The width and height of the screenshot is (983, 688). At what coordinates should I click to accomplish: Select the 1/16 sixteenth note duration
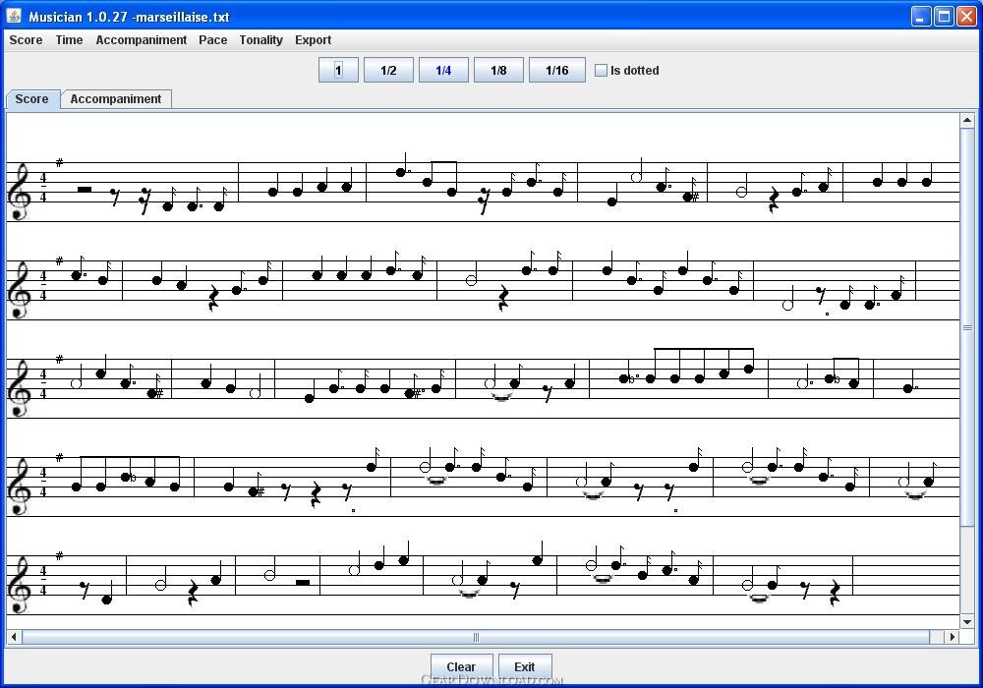point(557,70)
